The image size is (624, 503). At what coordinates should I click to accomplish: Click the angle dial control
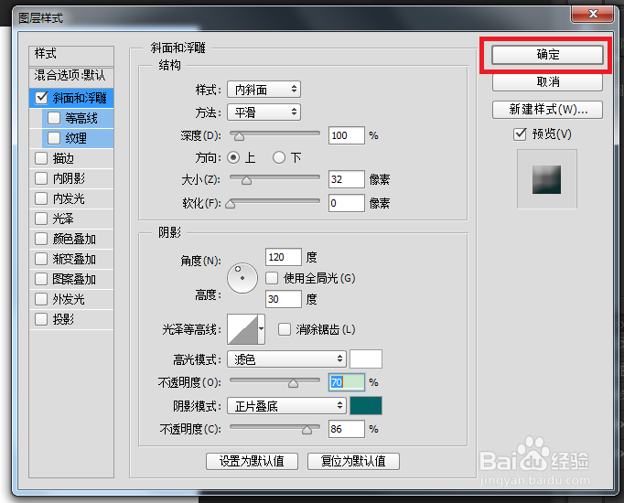tap(242, 278)
